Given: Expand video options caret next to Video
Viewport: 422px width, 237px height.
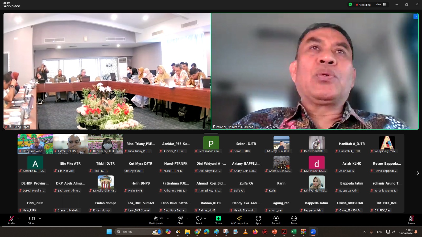Looking at the screenshot, I should point(40,218).
